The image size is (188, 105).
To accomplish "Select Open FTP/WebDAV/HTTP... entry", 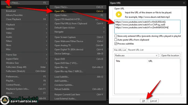I will click(x=78, y=20).
